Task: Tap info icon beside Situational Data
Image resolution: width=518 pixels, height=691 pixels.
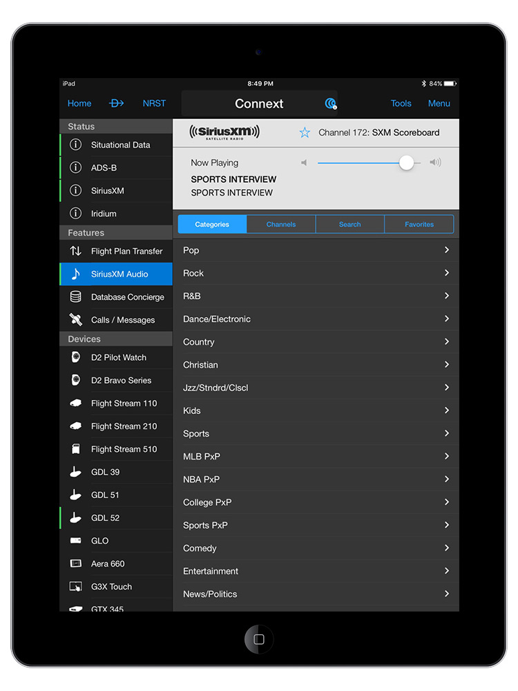Action: coord(76,144)
